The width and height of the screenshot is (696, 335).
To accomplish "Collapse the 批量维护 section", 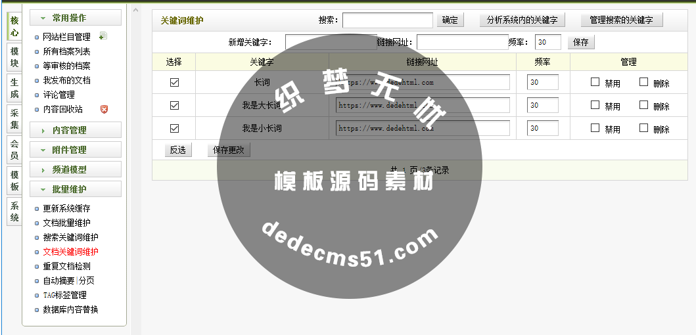I will (x=76, y=189).
